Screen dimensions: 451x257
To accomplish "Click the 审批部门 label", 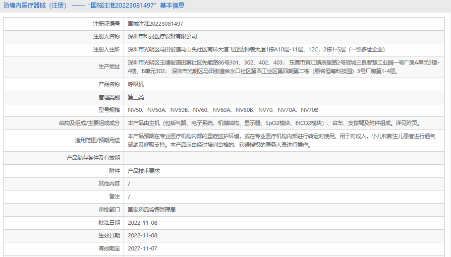I will [x=109, y=210].
